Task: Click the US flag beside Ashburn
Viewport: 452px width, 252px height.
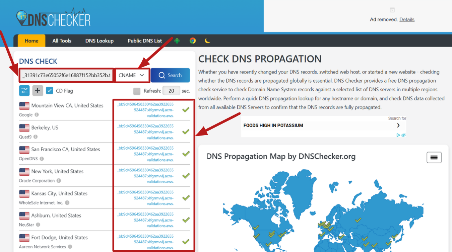Action: click(24, 216)
